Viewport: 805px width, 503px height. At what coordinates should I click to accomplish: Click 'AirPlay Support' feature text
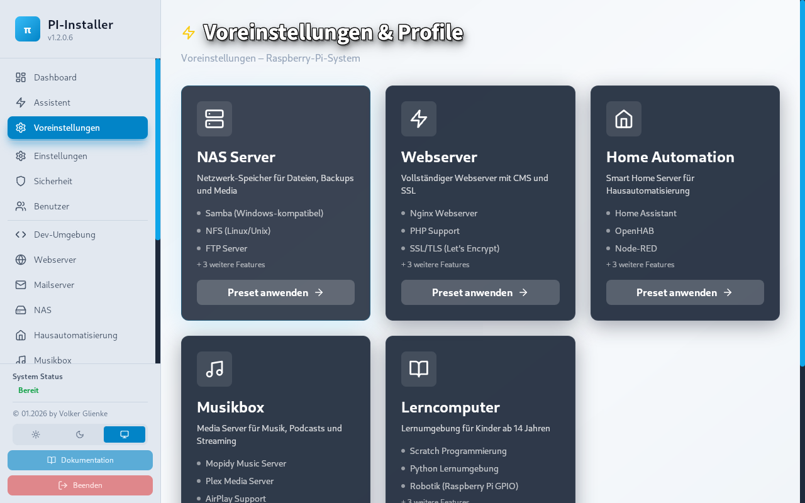click(x=236, y=498)
